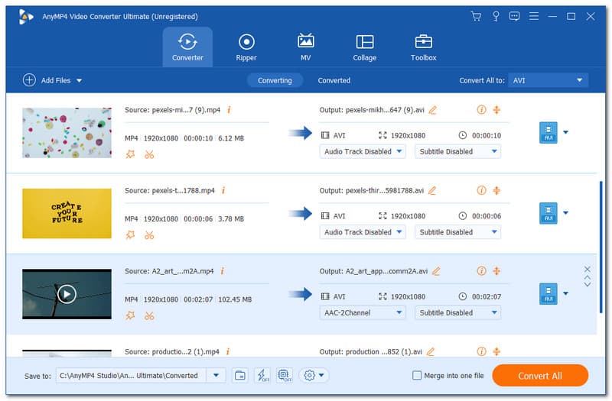
Task: Open Subtitle Disabled dropdown for pexels-thir output
Action: coord(457,232)
